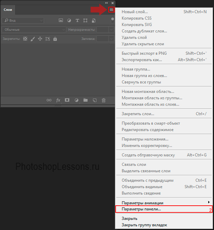Open the Заливка fill slider arrow
The image size is (214, 230).
tap(112, 39)
